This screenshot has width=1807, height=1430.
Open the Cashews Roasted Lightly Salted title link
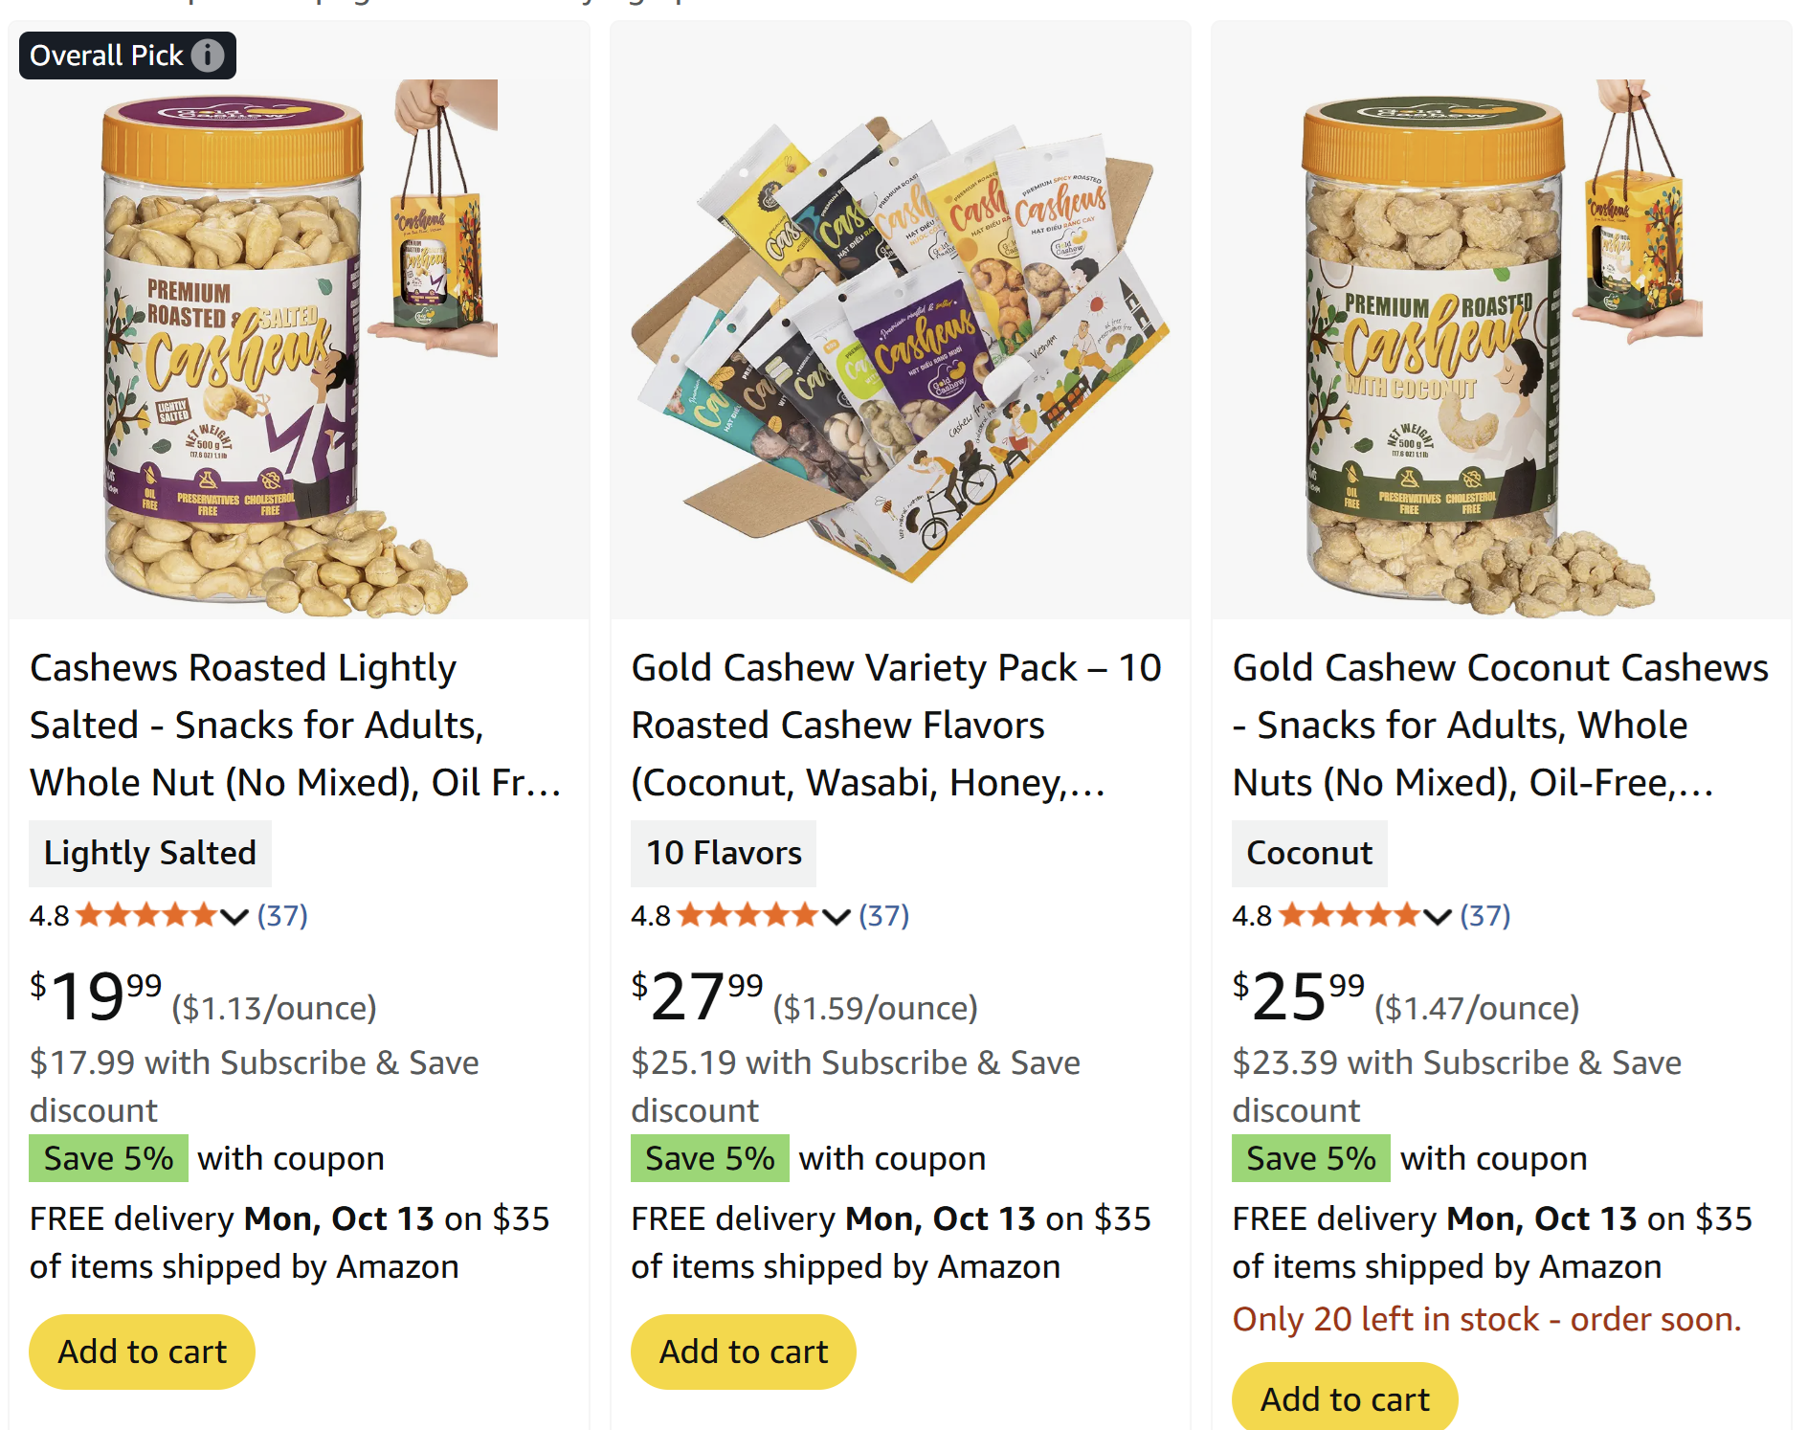coord(295,725)
